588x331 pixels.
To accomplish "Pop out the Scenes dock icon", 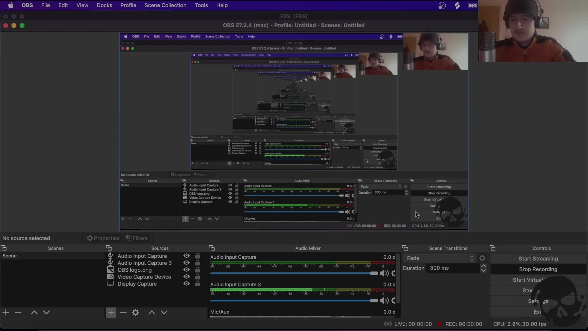I will 4,248.
